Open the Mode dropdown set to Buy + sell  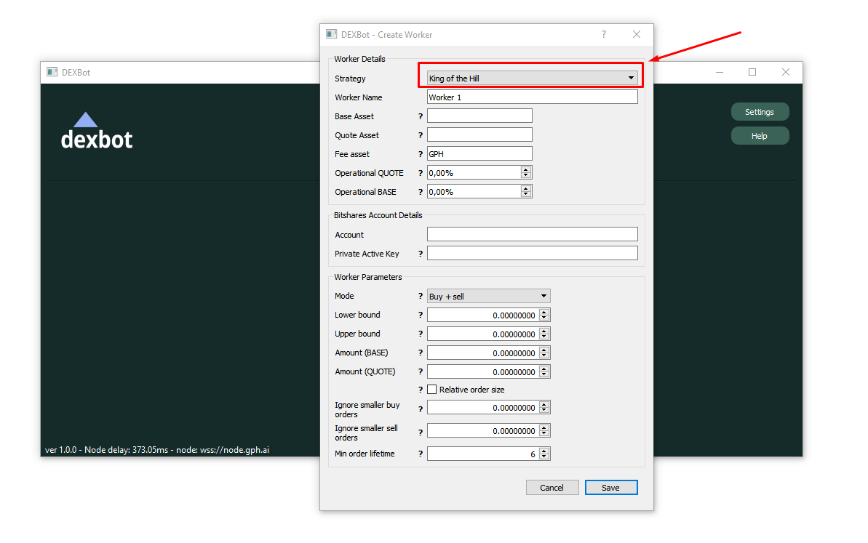click(488, 296)
